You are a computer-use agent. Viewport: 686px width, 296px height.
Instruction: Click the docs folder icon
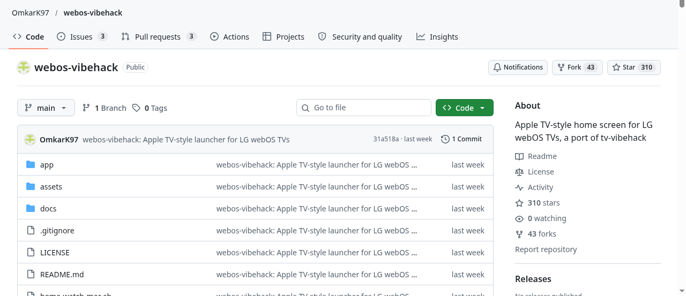click(x=31, y=208)
